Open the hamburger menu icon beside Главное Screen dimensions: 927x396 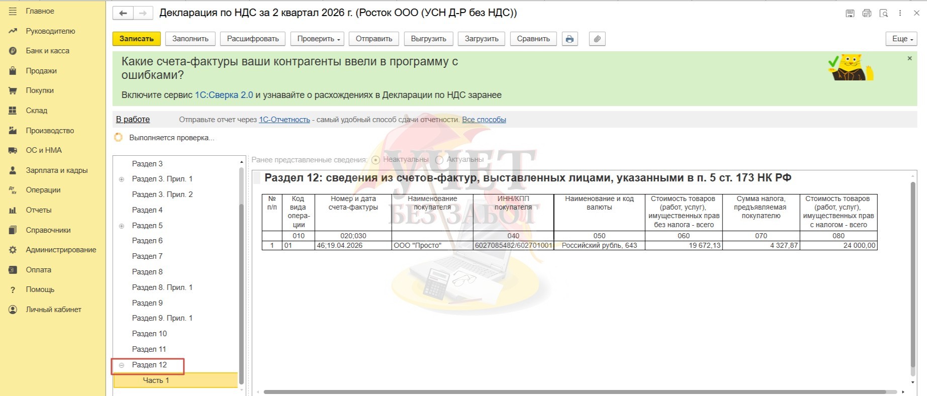point(13,11)
